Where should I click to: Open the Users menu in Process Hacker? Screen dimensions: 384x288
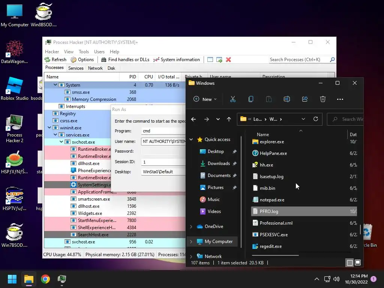tap(99, 52)
